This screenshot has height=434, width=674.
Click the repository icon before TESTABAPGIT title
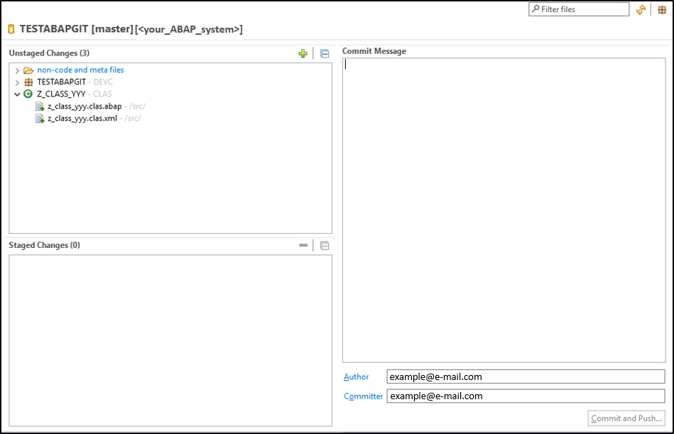[11, 29]
